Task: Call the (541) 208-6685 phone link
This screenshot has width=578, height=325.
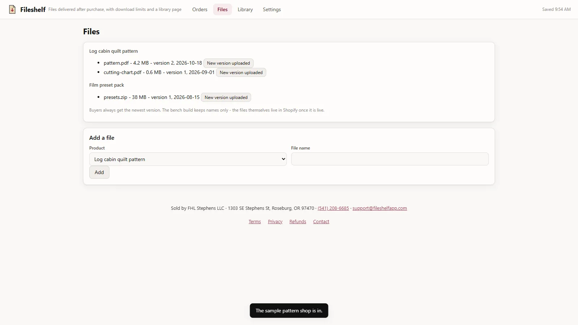Action: 333,208
